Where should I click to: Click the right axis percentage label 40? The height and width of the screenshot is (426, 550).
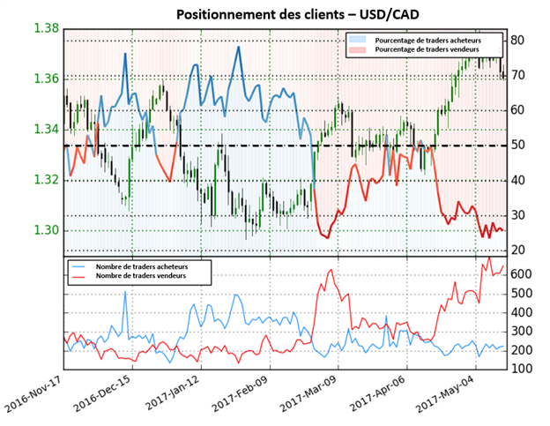[517, 180]
